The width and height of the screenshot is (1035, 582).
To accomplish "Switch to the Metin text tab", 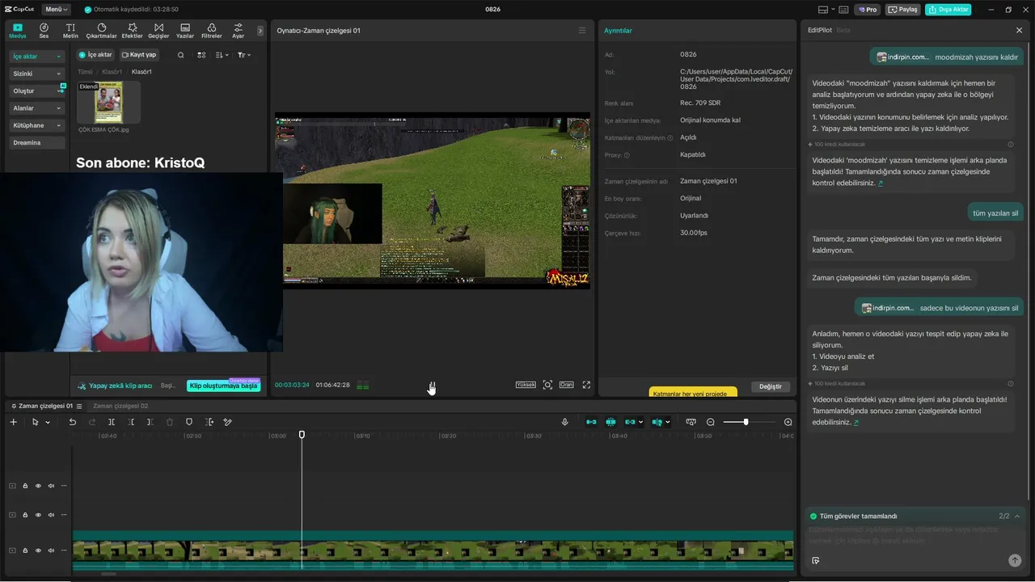I will [70, 31].
